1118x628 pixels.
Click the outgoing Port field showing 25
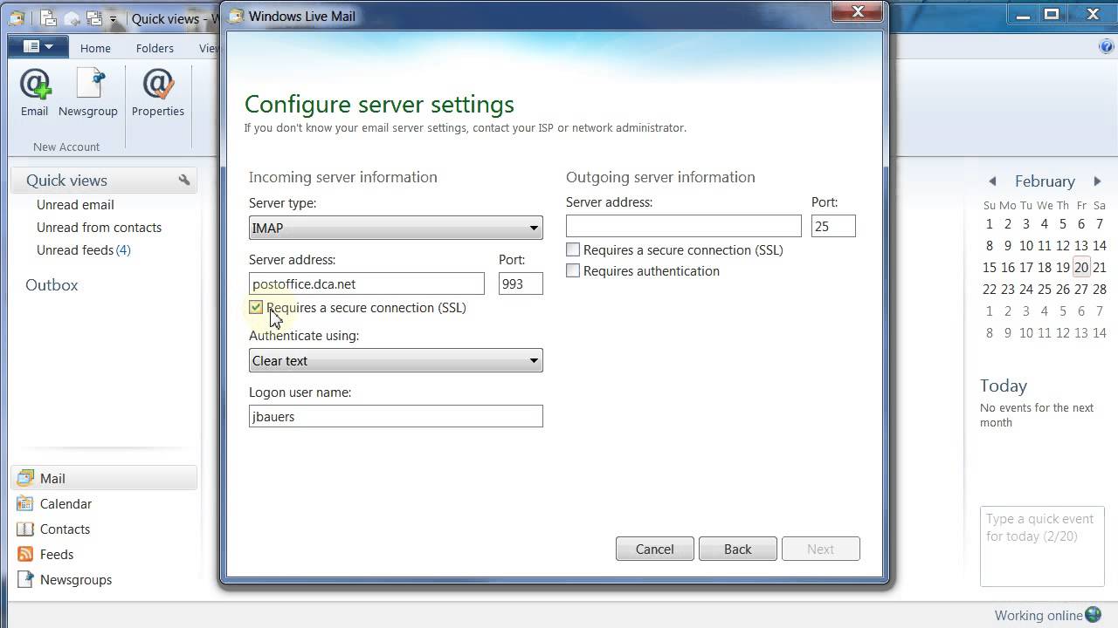click(x=833, y=226)
